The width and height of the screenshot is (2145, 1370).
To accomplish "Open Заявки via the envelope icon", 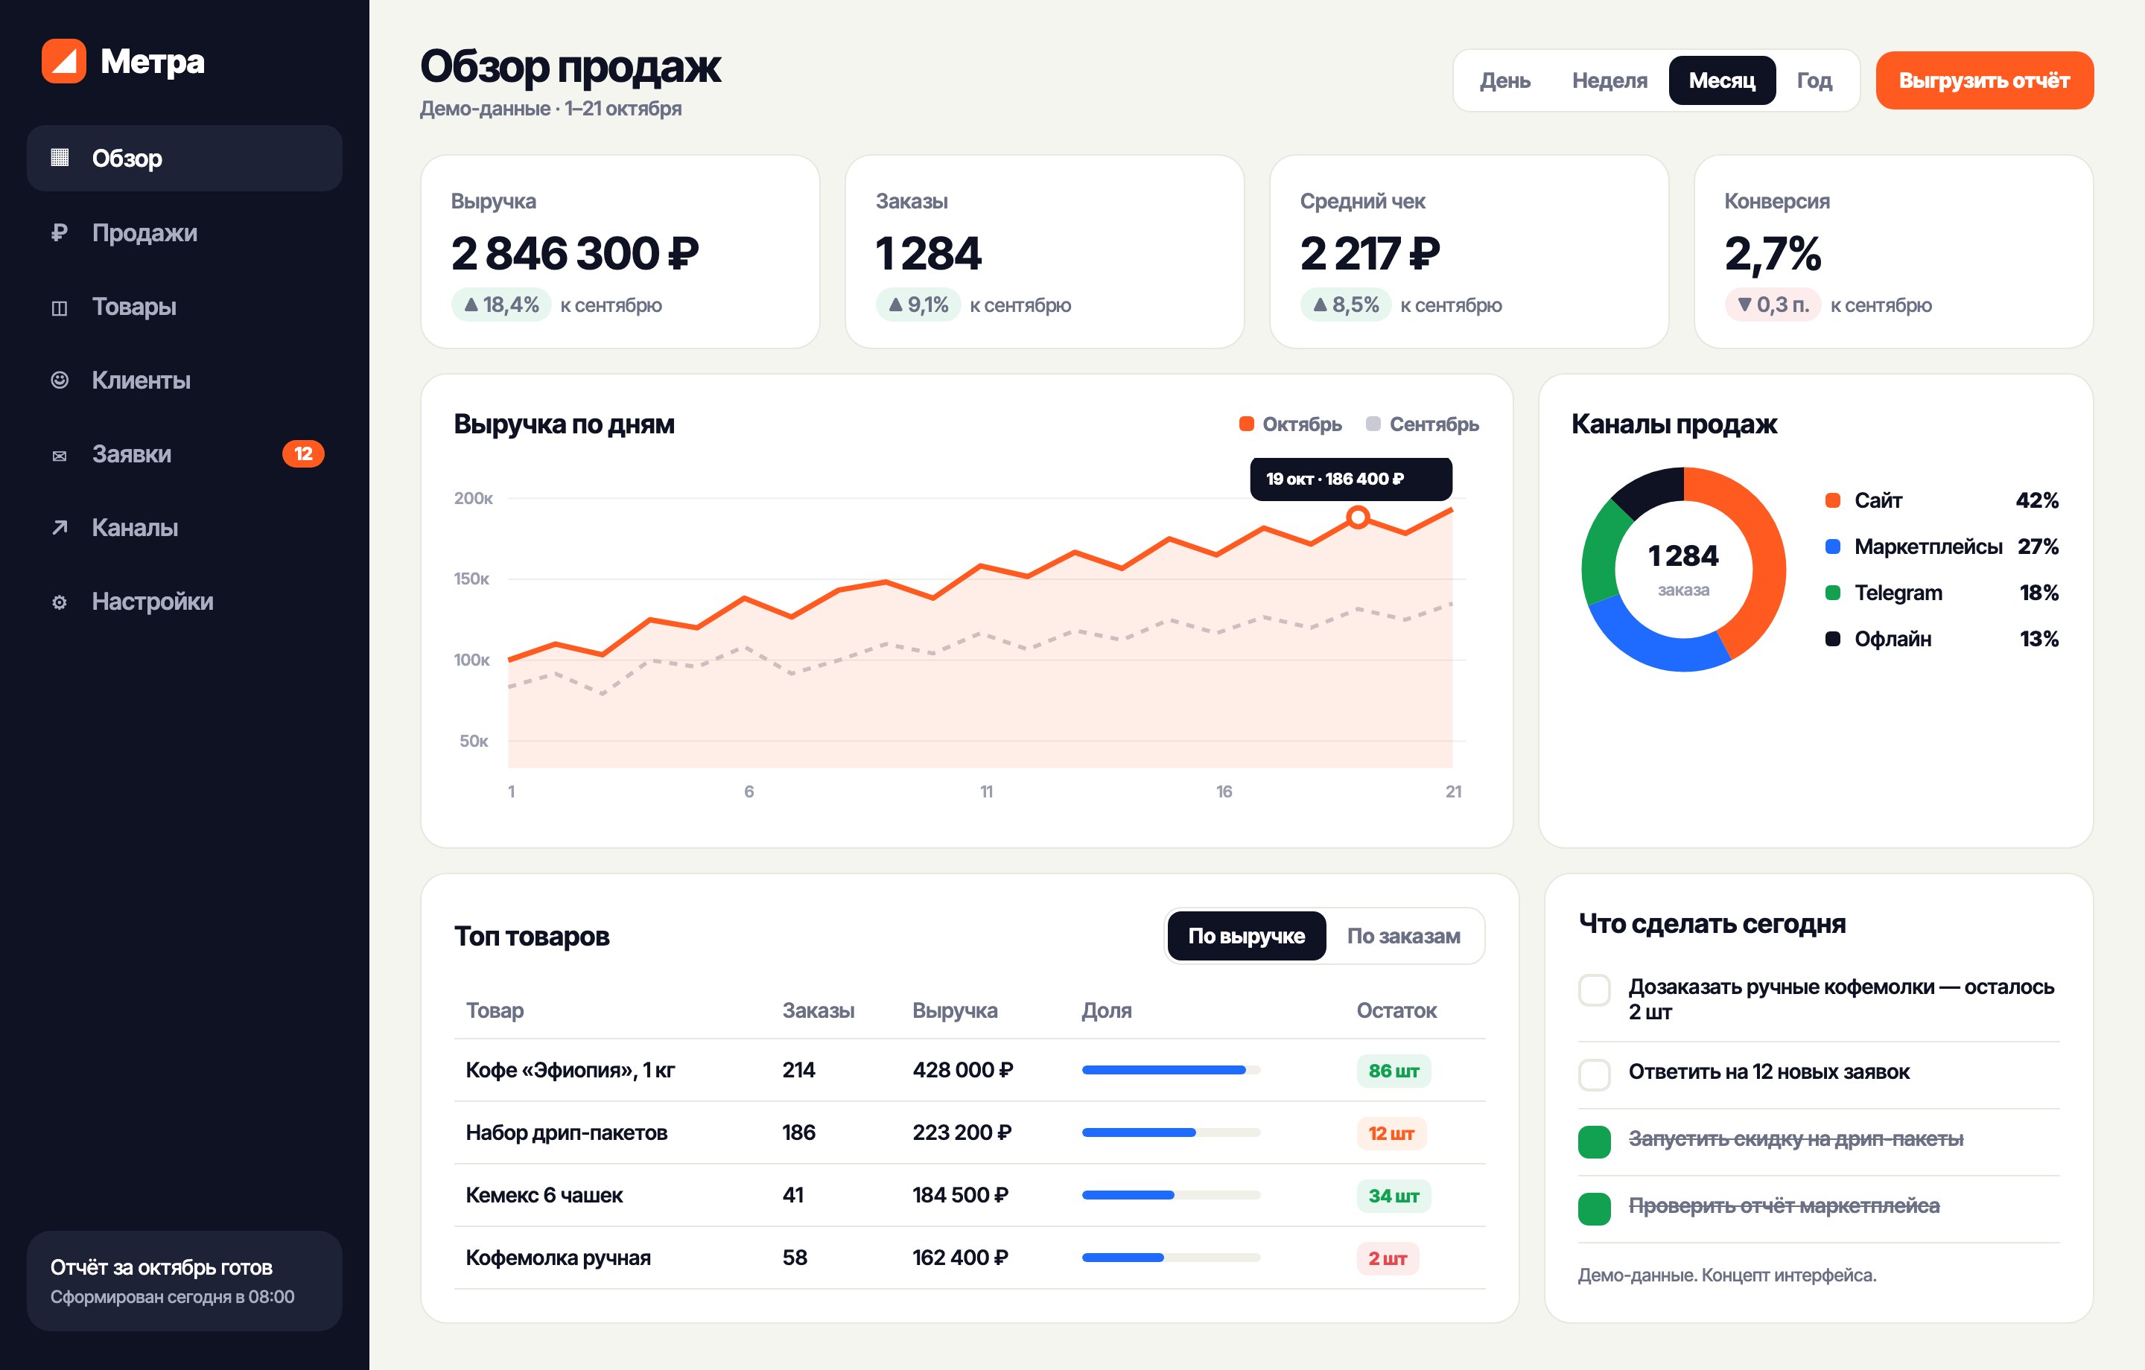I will point(60,455).
